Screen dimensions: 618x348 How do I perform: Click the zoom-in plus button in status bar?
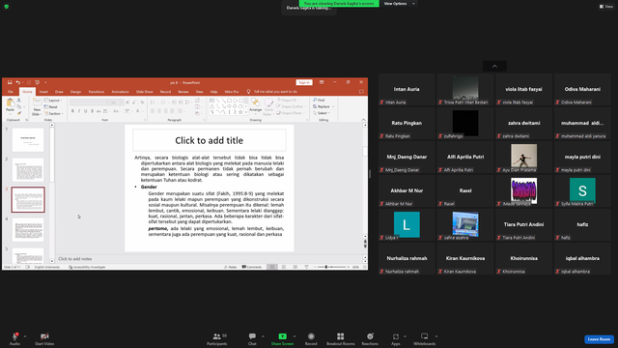(x=349, y=267)
